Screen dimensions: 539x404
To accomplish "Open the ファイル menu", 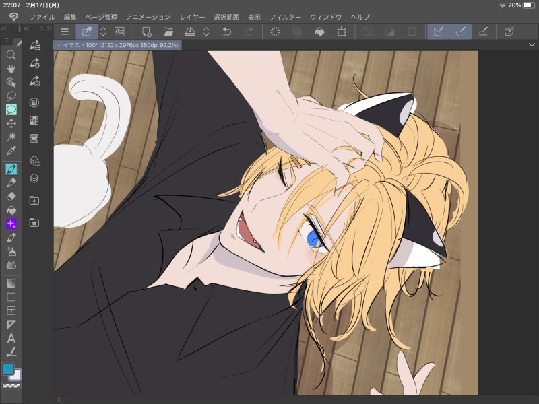I will [x=42, y=17].
